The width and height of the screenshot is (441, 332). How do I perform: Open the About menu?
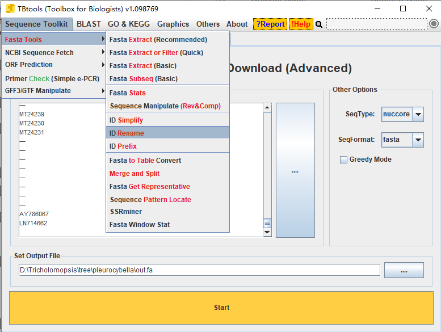tap(237, 24)
